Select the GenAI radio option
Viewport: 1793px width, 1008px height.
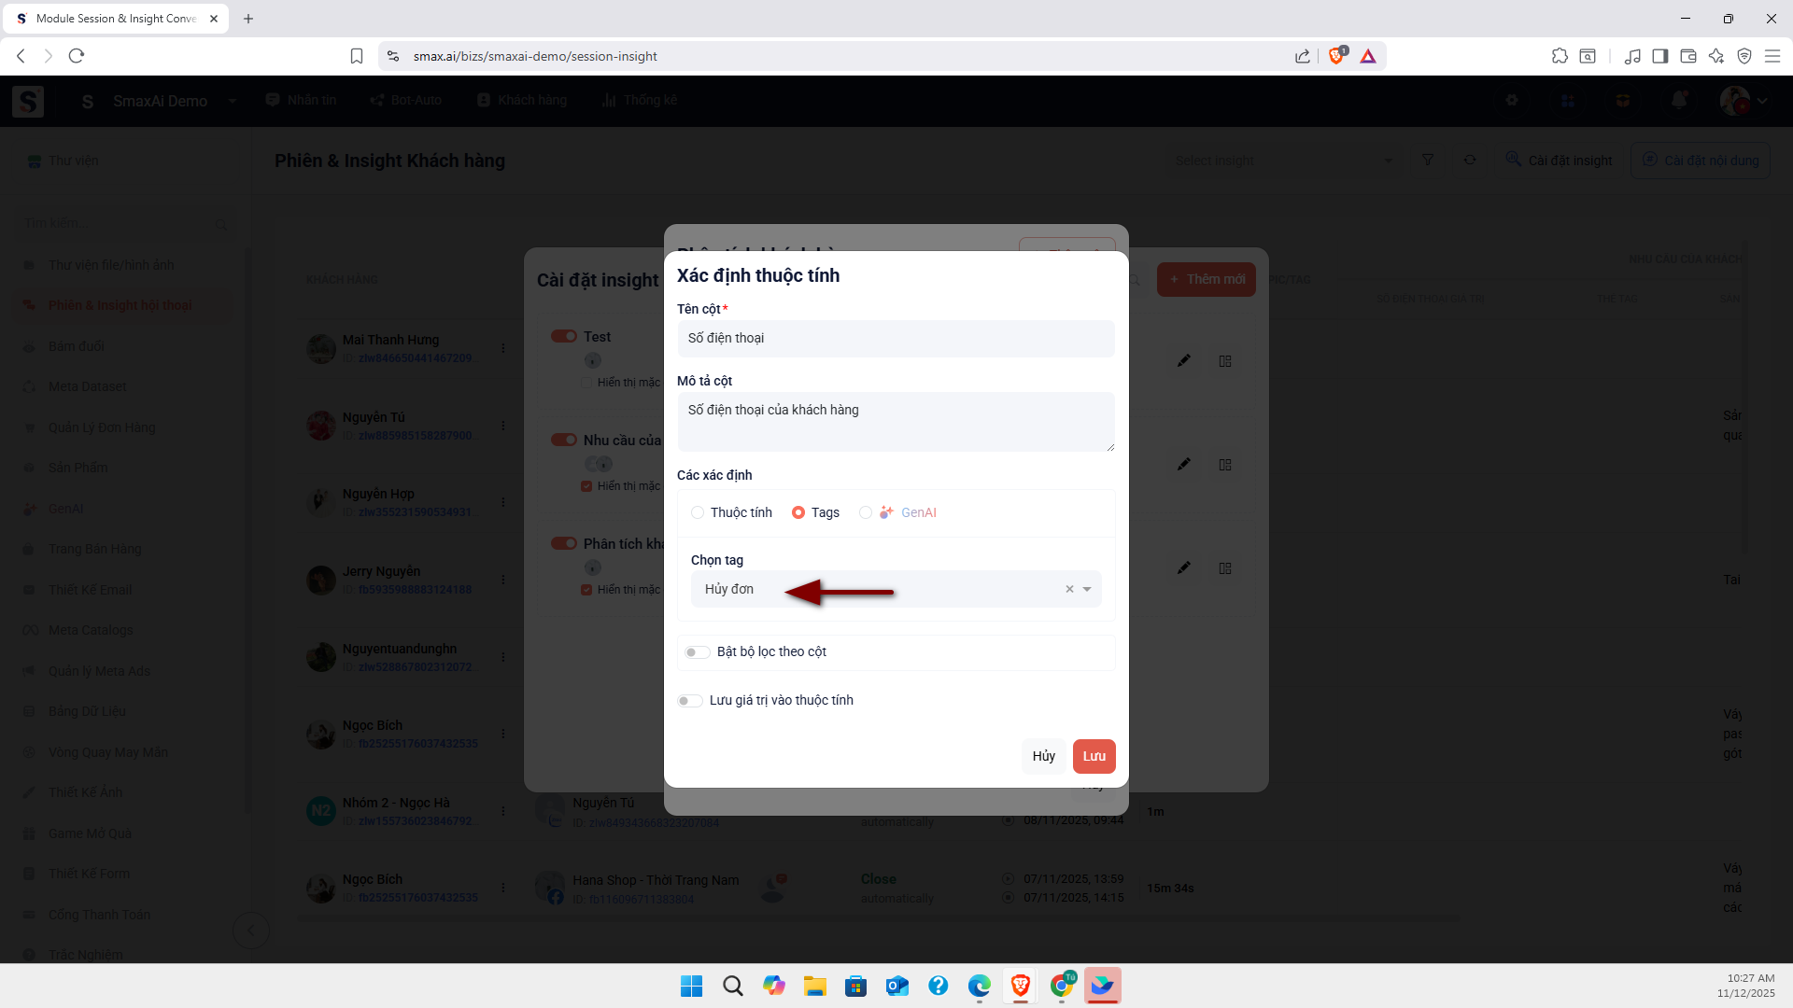point(866,512)
